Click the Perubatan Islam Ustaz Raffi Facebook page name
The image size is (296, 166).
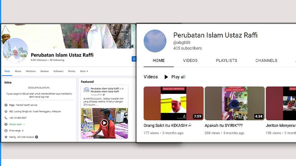(62, 55)
